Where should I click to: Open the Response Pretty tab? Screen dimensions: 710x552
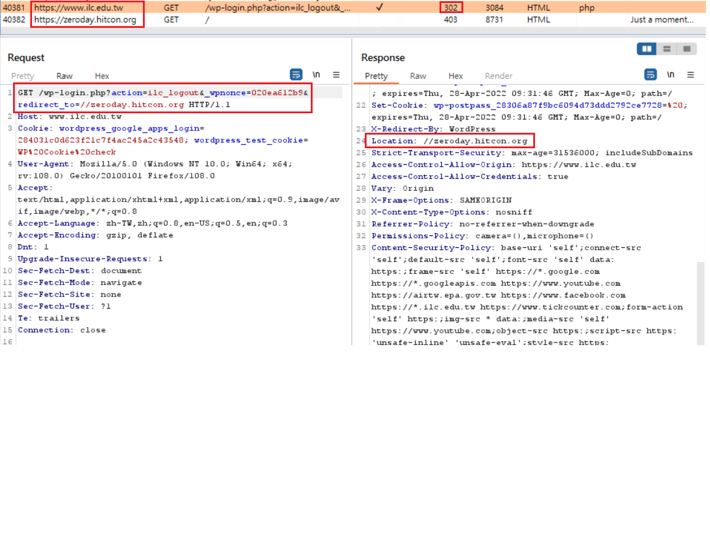(376, 76)
